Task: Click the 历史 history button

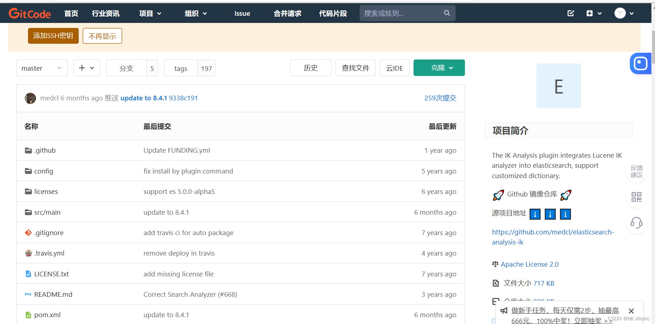Action: point(311,68)
